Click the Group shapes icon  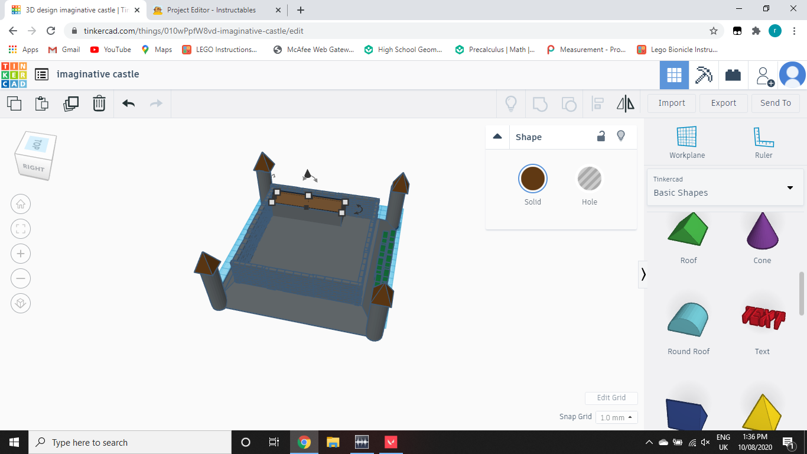coord(540,103)
